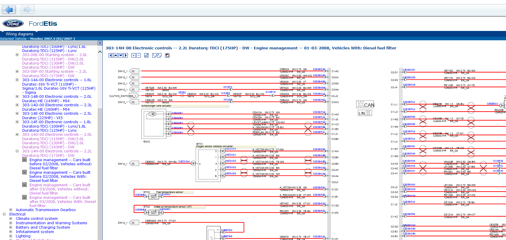Zoom in on the diagram with plus icon

click(x=133, y=55)
